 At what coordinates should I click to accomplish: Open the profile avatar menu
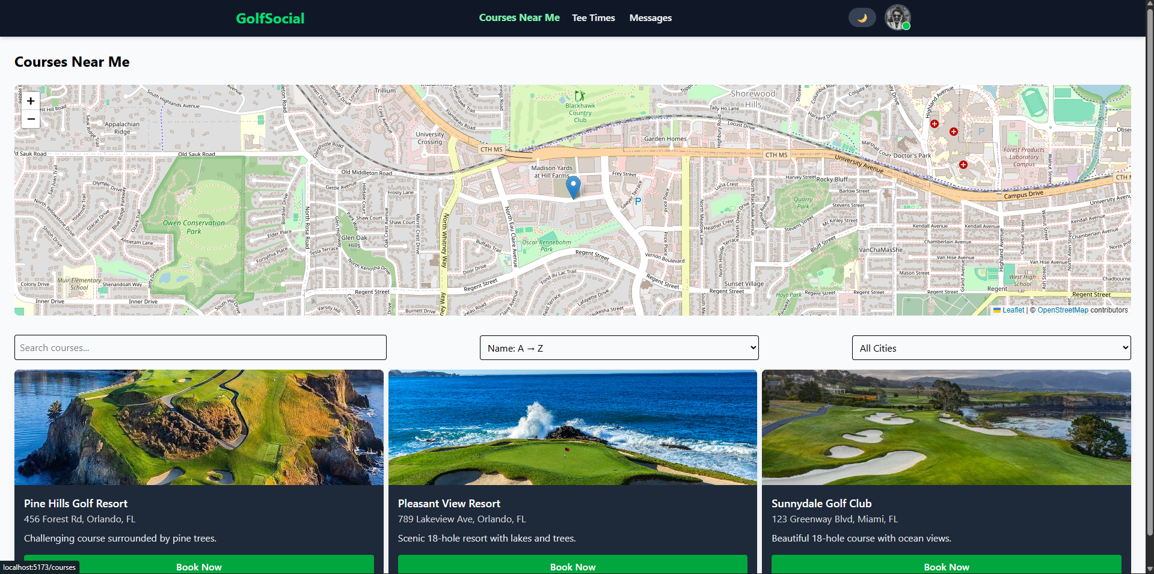tap(897, 17)
